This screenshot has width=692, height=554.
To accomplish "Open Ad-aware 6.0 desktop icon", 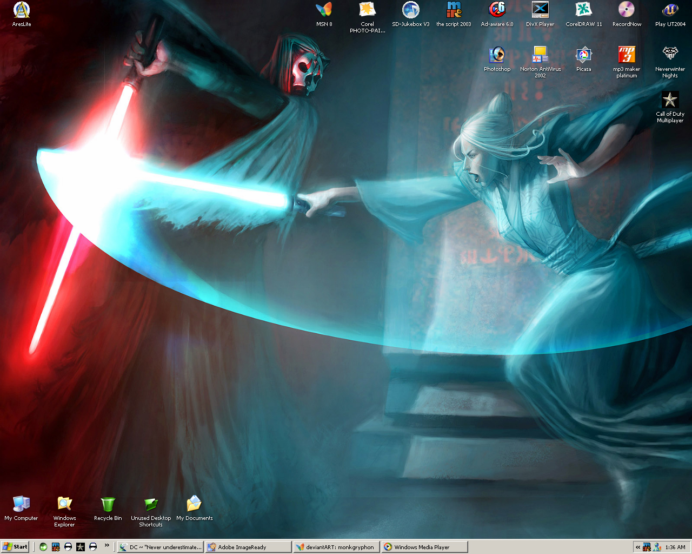I will [x=497, y=14].
